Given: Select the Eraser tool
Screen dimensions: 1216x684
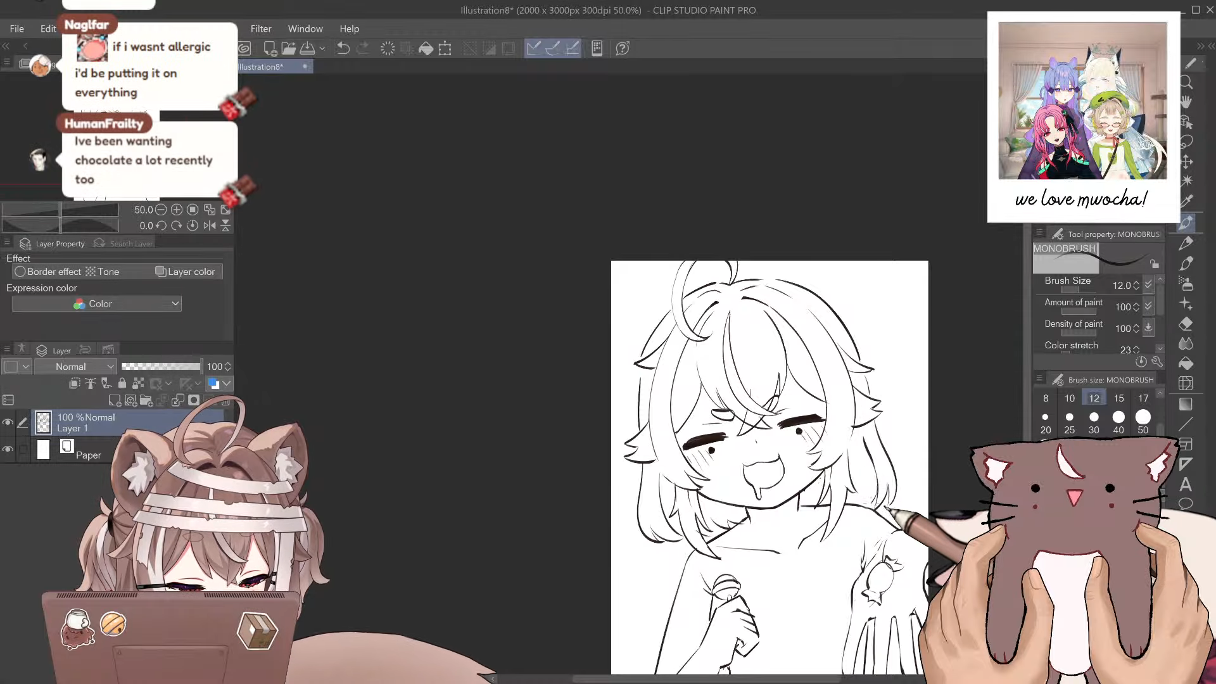Looking at the screenshot, I should (x=1186, y=324).
